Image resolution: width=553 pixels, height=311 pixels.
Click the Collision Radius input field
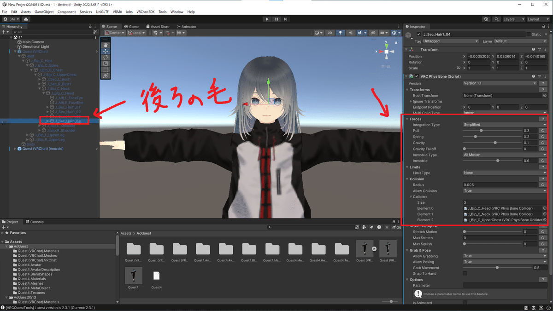(x=500, y=185)
